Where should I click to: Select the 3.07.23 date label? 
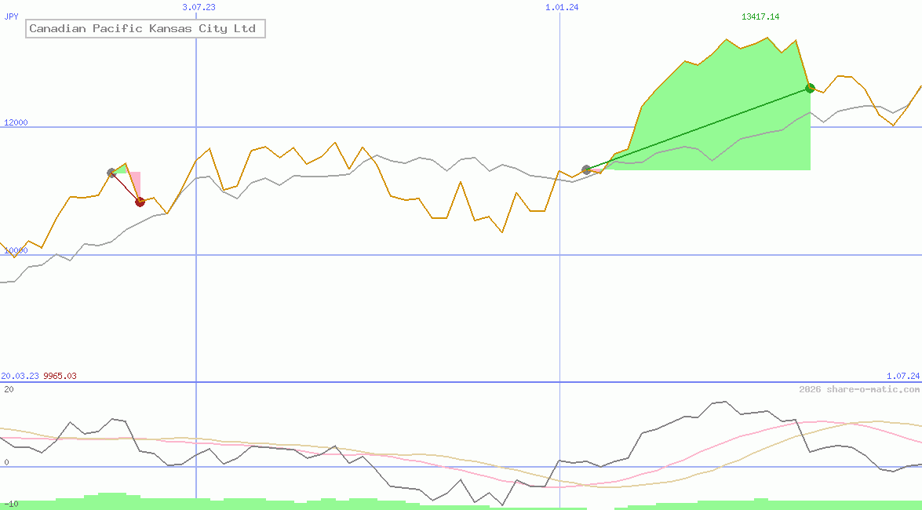tap(199, 7)
